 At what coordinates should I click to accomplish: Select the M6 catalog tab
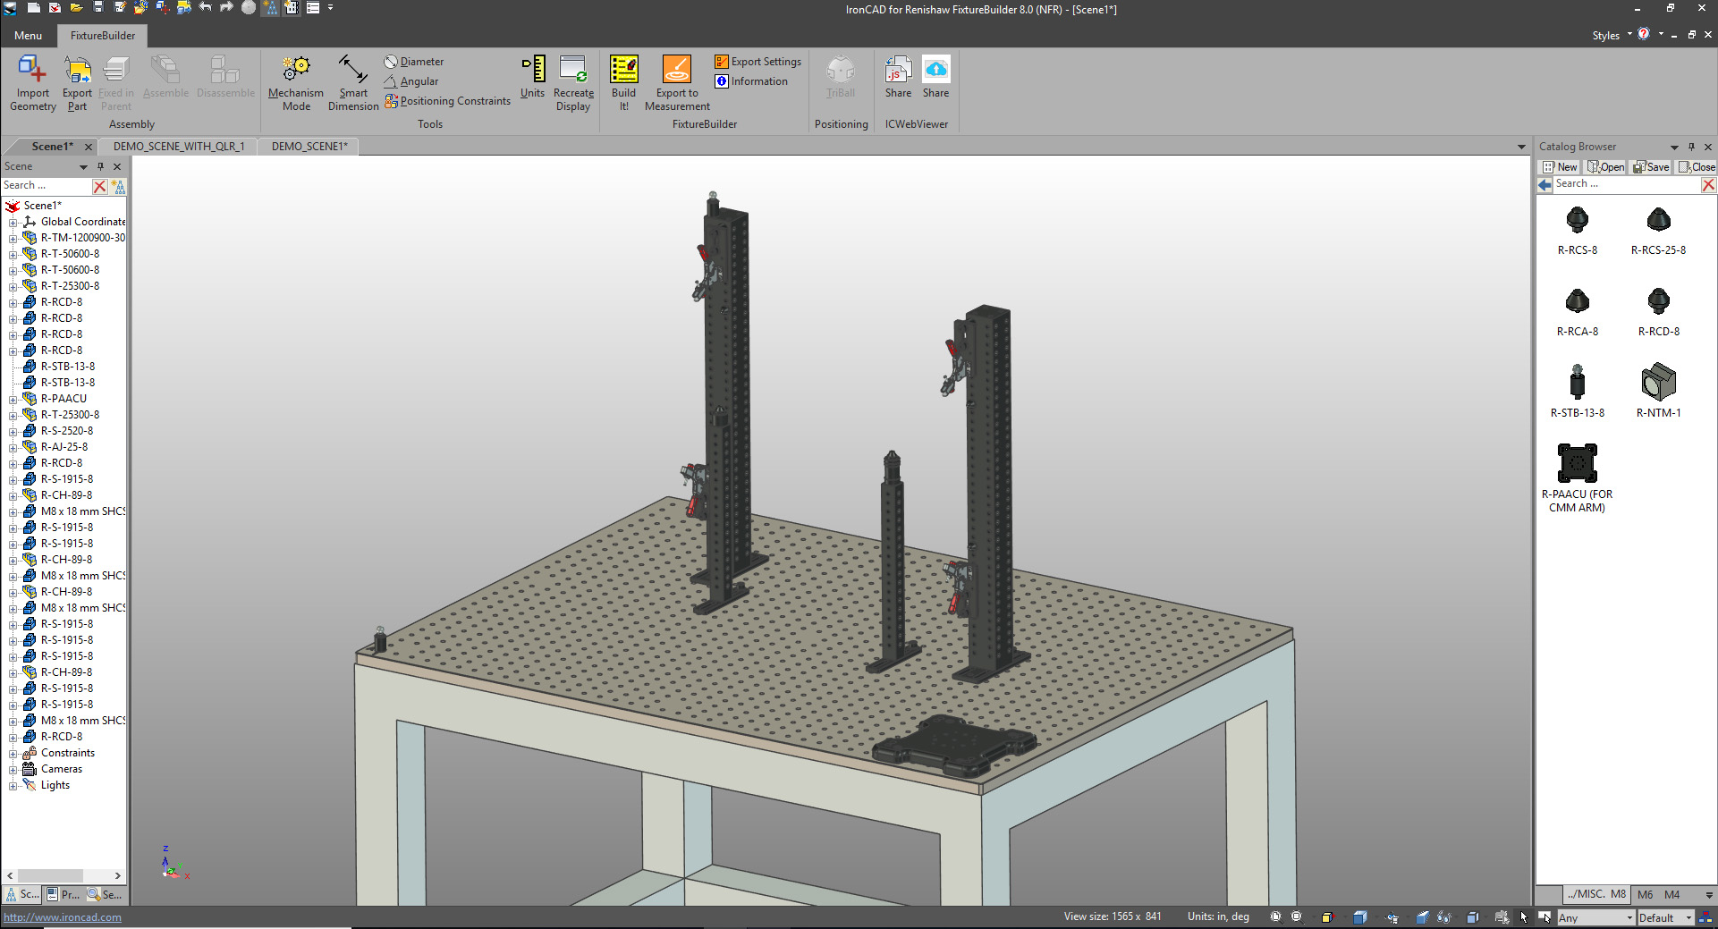point(1645,894)
